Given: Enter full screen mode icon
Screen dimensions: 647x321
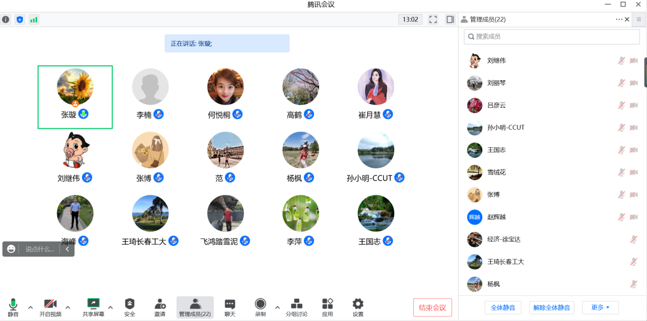Looking at the screenshot, I should pyautogui.click(x=433, y=19).
